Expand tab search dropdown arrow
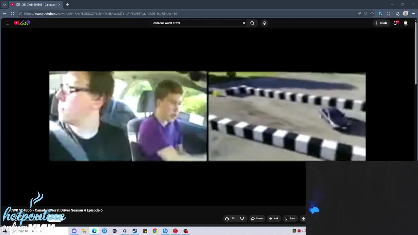The image size is (418, 235). click(x=4, y=5)
